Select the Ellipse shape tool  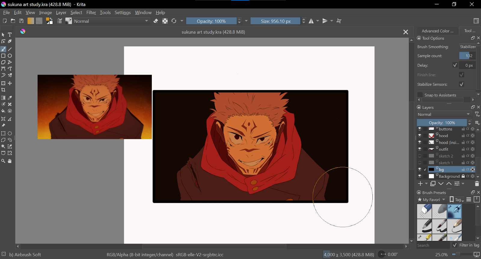pyautogui.click(x=10, y=56)
